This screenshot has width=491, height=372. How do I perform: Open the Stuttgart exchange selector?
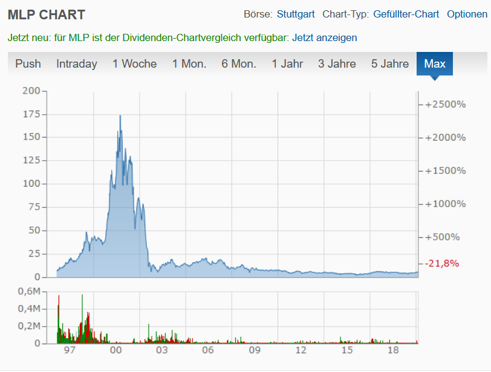click(296, 14)
